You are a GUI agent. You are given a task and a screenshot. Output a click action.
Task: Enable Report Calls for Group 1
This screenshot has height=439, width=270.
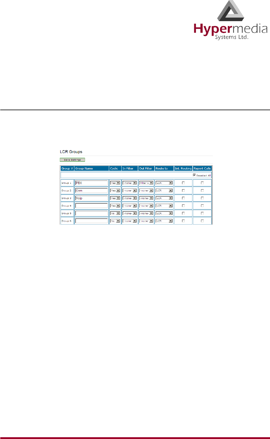(202, 183)
